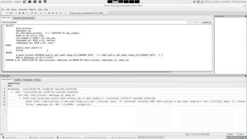
Task: Click the Clear edit window icon
Action: click(27, 13)
